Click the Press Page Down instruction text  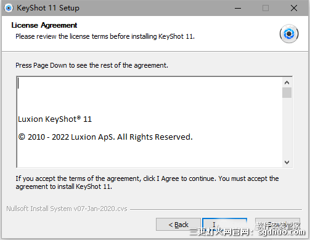[x=92, y=65]
